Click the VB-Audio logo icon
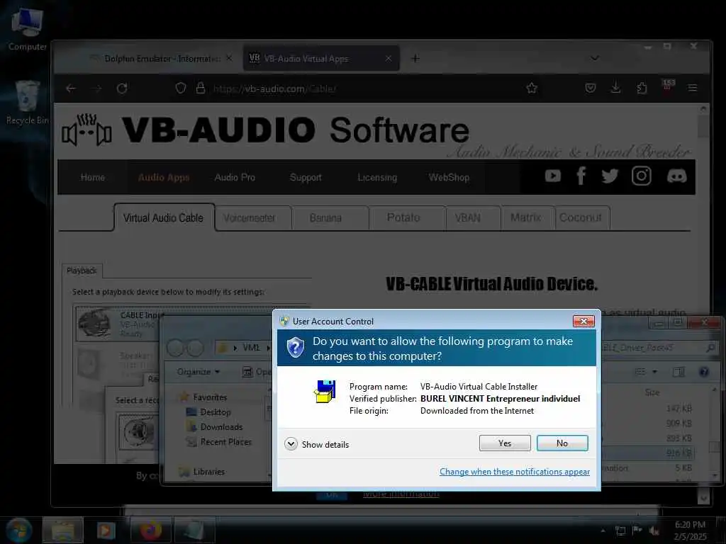726x544 pixels. point(87,130)
